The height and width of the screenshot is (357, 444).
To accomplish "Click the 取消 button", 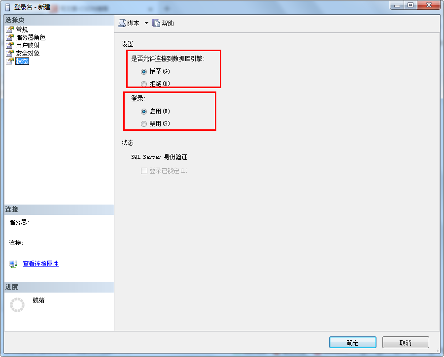I will point(406,343).
